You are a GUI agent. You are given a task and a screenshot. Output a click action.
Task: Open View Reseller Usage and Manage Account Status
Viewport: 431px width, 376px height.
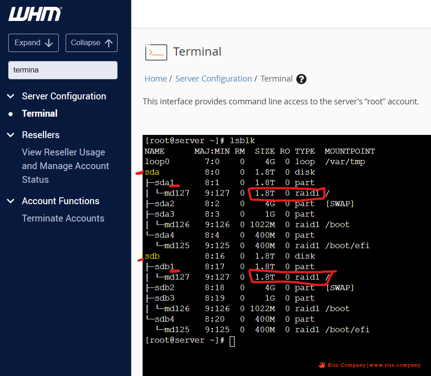pos(66,166)
